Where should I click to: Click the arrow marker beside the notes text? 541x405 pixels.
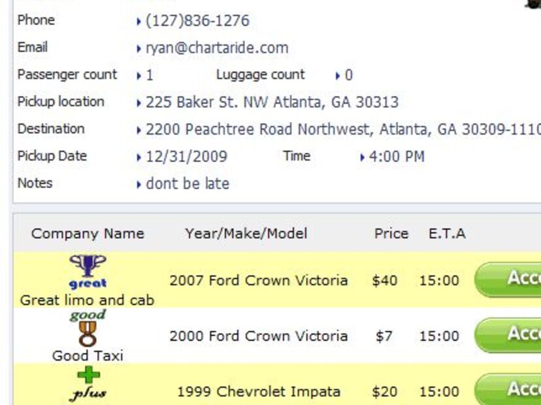pyautogui.click(x=139, y=185)
